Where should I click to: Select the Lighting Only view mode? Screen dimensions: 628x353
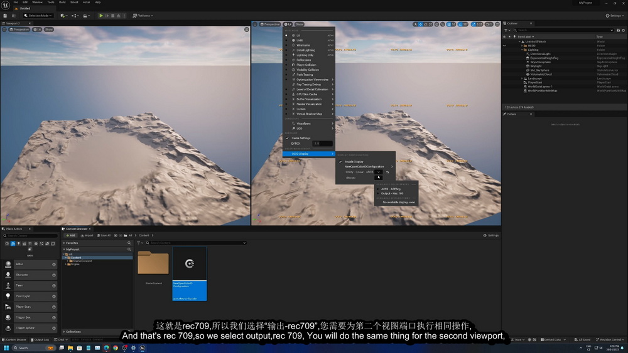[x=309, y=55]
